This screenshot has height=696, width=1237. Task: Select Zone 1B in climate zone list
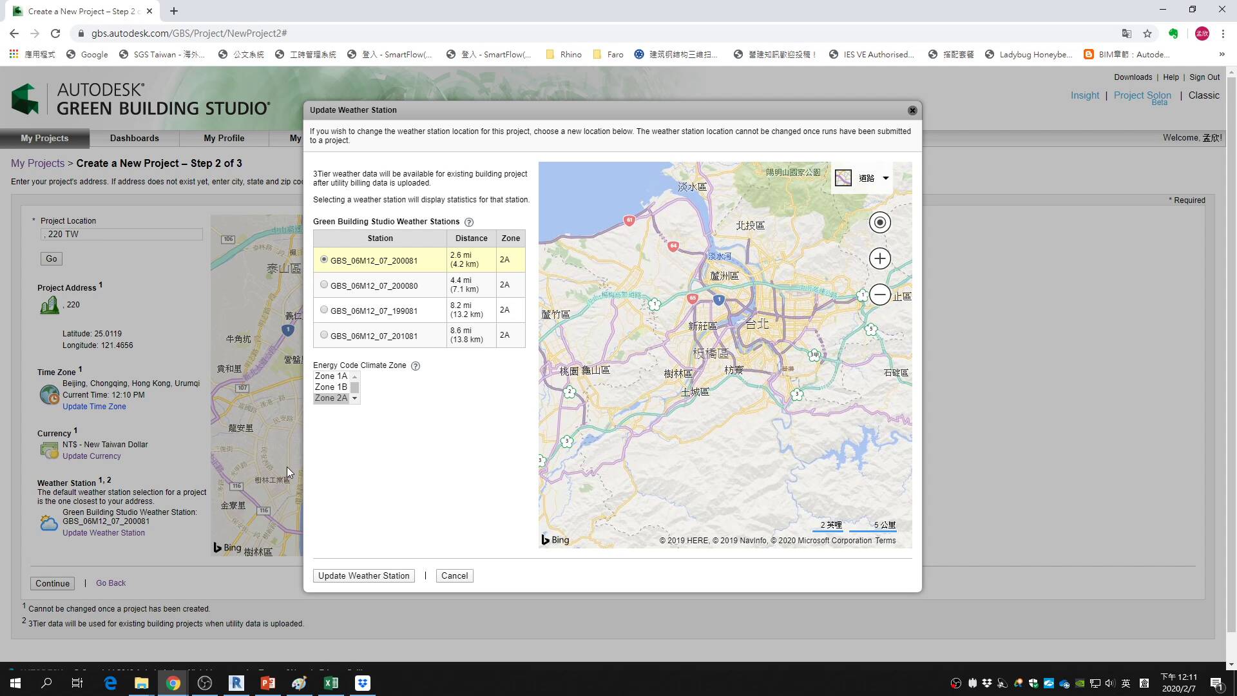click(x=331, y=387)
